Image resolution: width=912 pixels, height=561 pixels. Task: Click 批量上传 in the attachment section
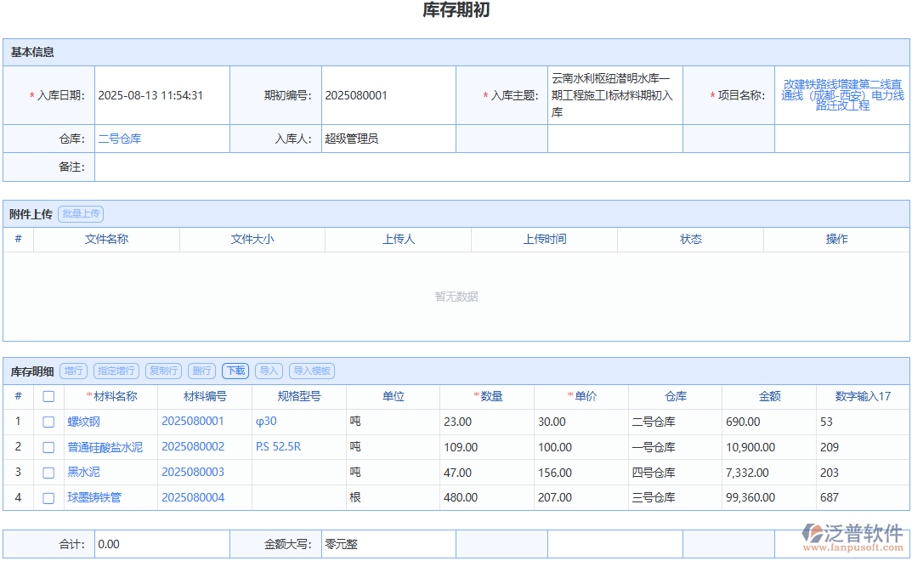pyautogui.click(x=81, y=214)
